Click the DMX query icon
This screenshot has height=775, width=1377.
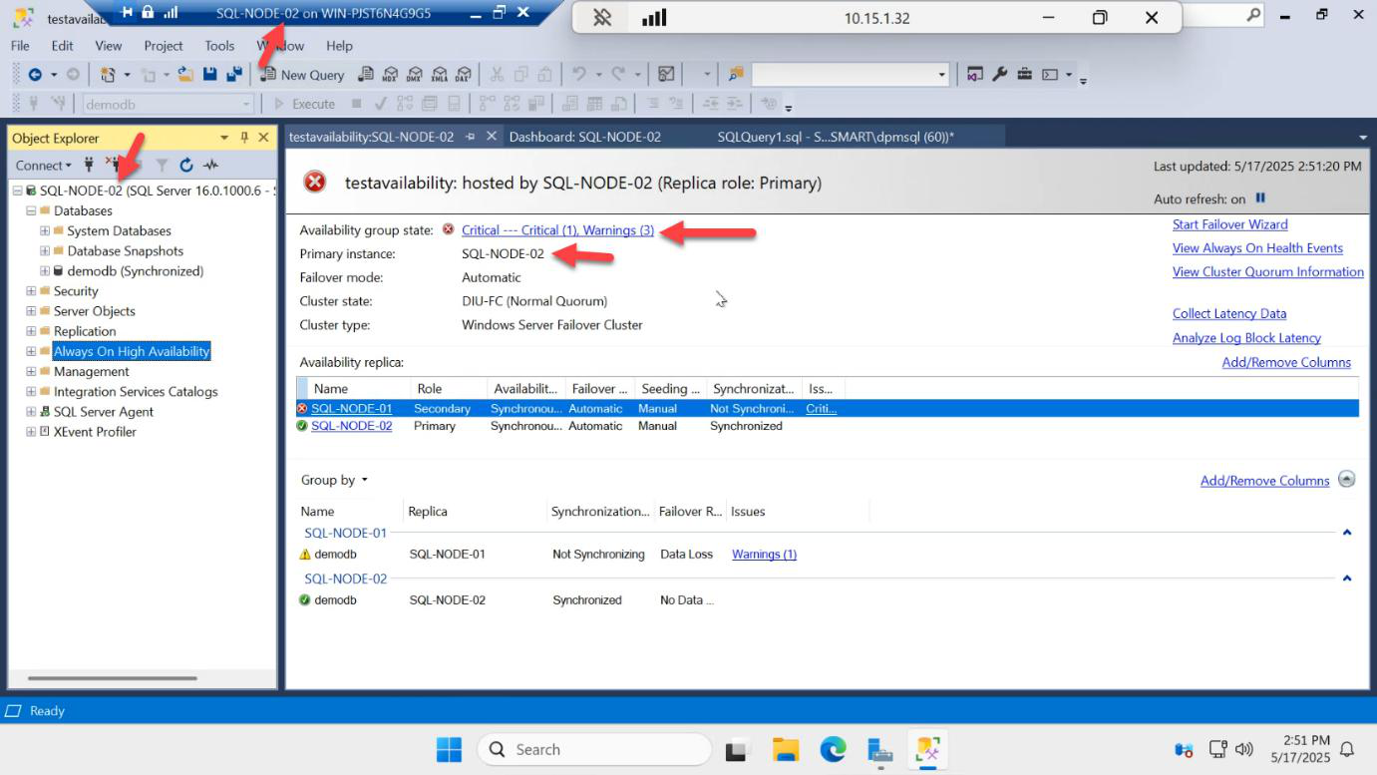(x=414, y=75)
